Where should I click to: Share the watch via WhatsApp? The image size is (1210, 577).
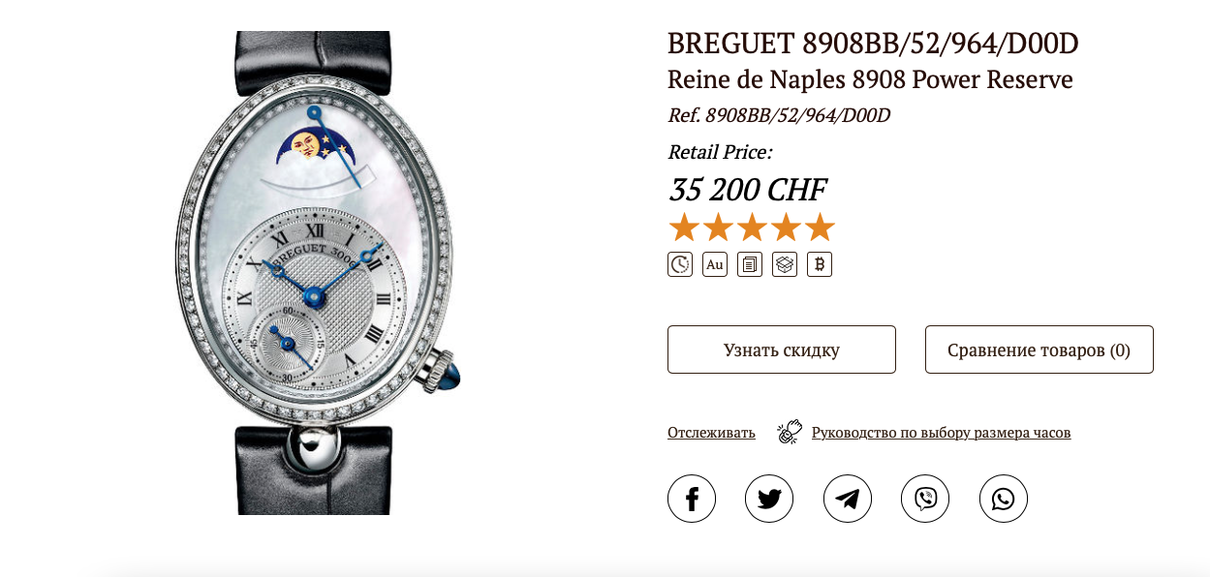(1004, 499)
